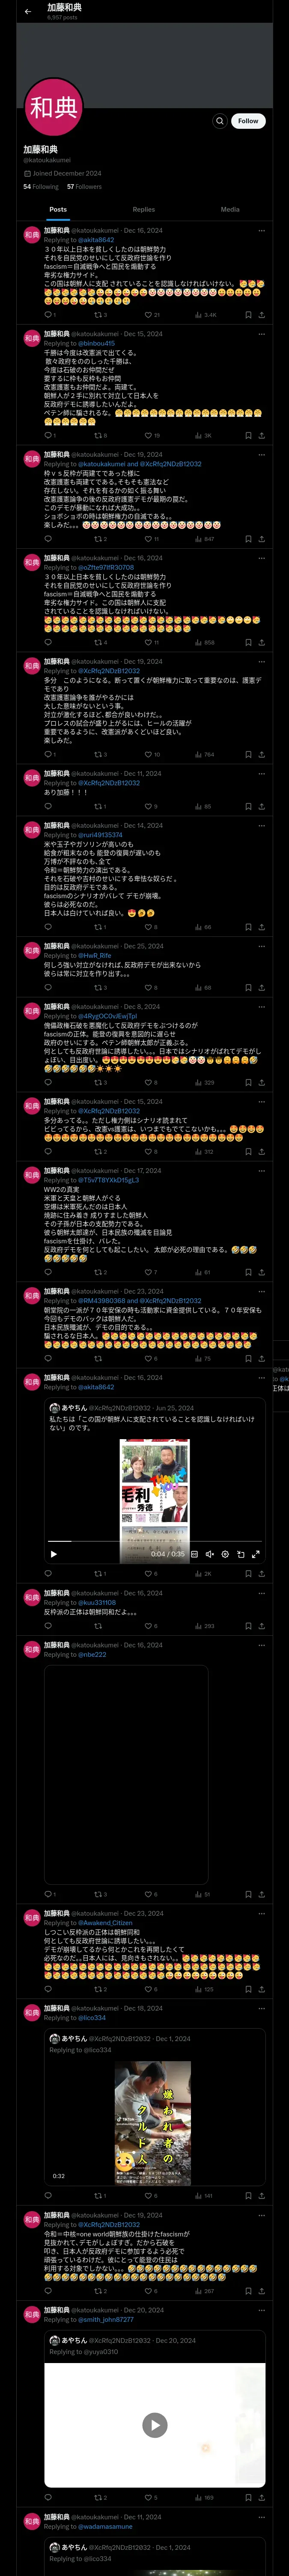
Task: Toggle picture-in-picture on the 0:35 video
Action: point(240,1554)
